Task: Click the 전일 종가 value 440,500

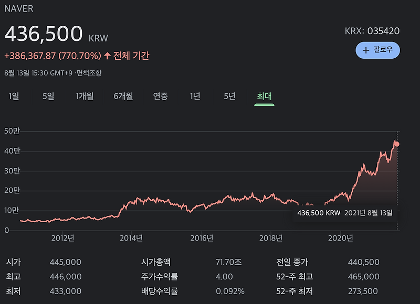Action: 363,262
